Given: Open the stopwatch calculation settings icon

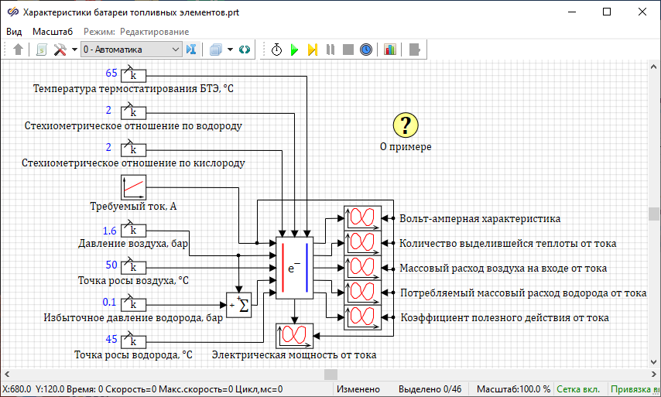Looking at the screenshot, I should (276, 50).
